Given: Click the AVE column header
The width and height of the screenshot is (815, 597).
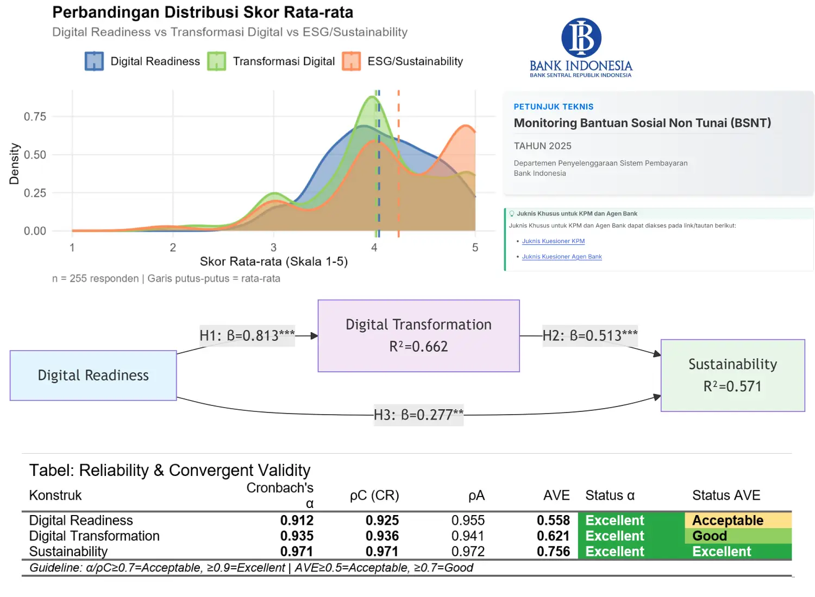Looking at the screenshot, I should click(556, 496).
